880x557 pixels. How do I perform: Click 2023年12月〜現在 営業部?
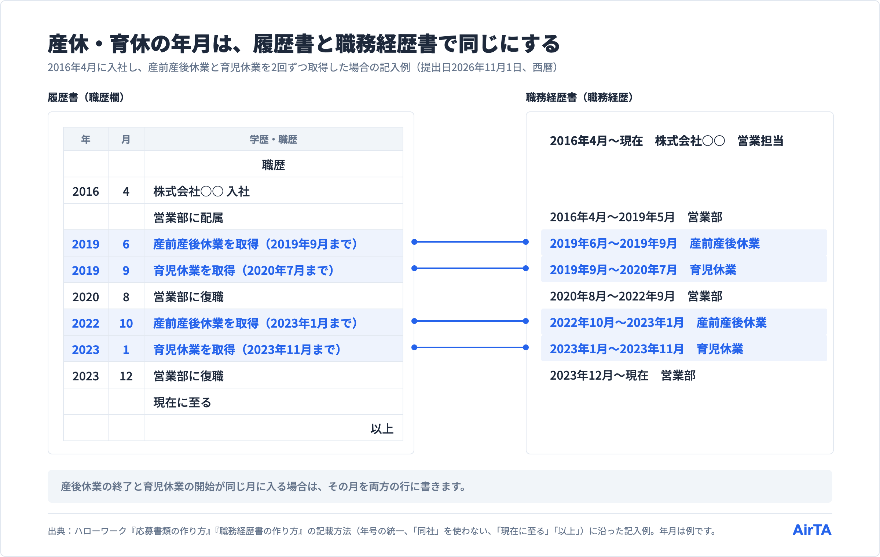tap(623, 375)
